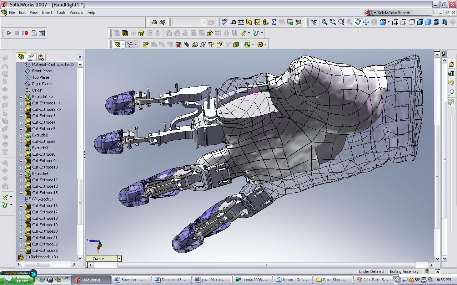The image size is (457, 285).
Task: Expand the Extrude2 feature
Action: pyautogui.click(x=21, y=135)
